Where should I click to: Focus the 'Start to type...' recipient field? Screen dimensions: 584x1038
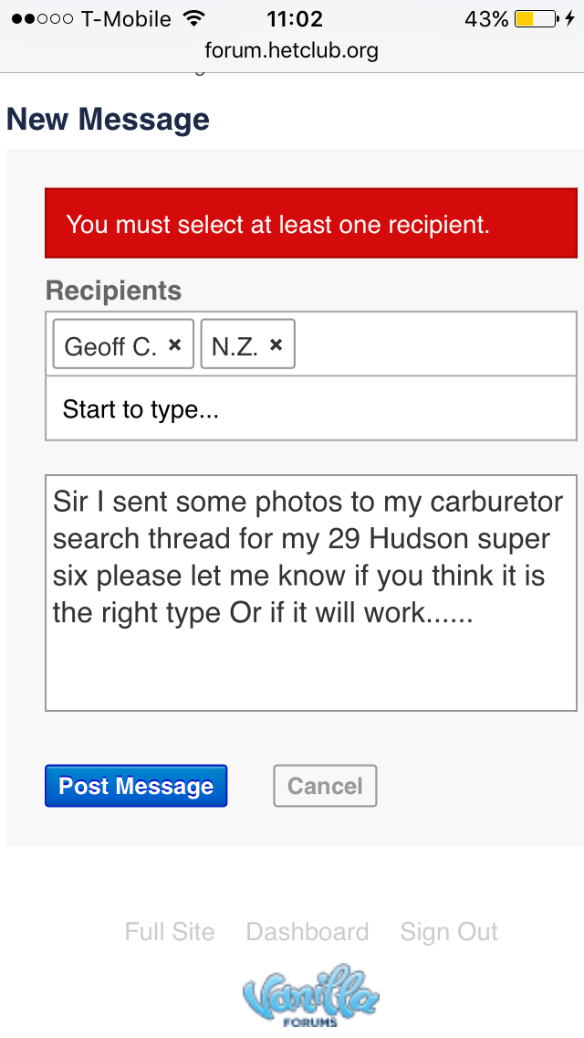310,409
